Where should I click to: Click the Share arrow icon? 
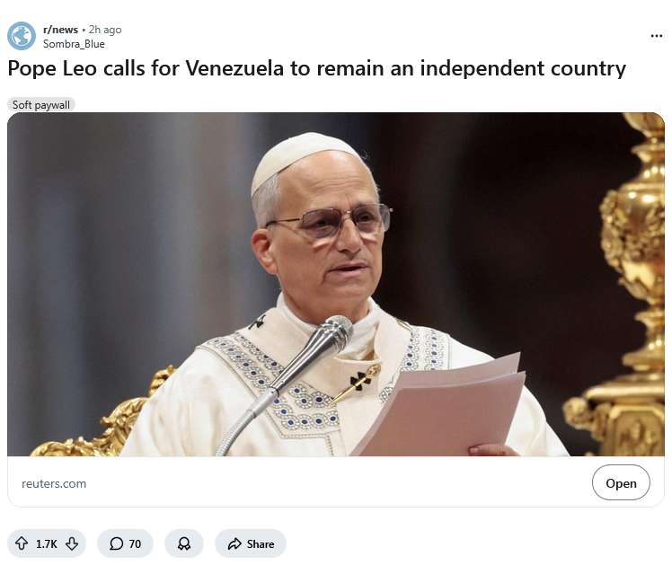[x=234, y=544]
